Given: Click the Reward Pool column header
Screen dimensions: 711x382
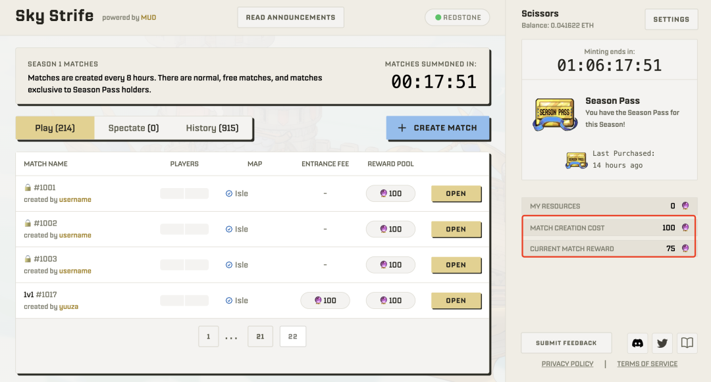Looking at the screenshot, I should click(x=390, y=164).
